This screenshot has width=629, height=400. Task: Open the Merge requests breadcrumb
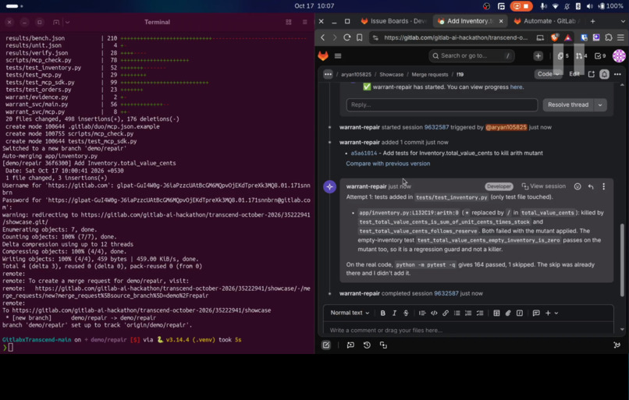coord(430,75)
